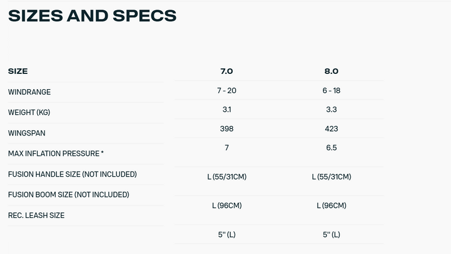Click the 'SIZES AND SPECS' heading

(92, 15)
